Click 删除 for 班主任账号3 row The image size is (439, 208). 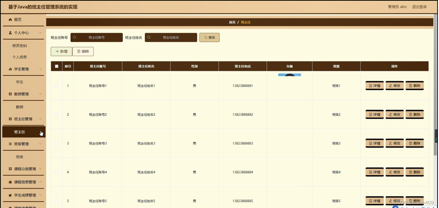(x=414, y=143)
